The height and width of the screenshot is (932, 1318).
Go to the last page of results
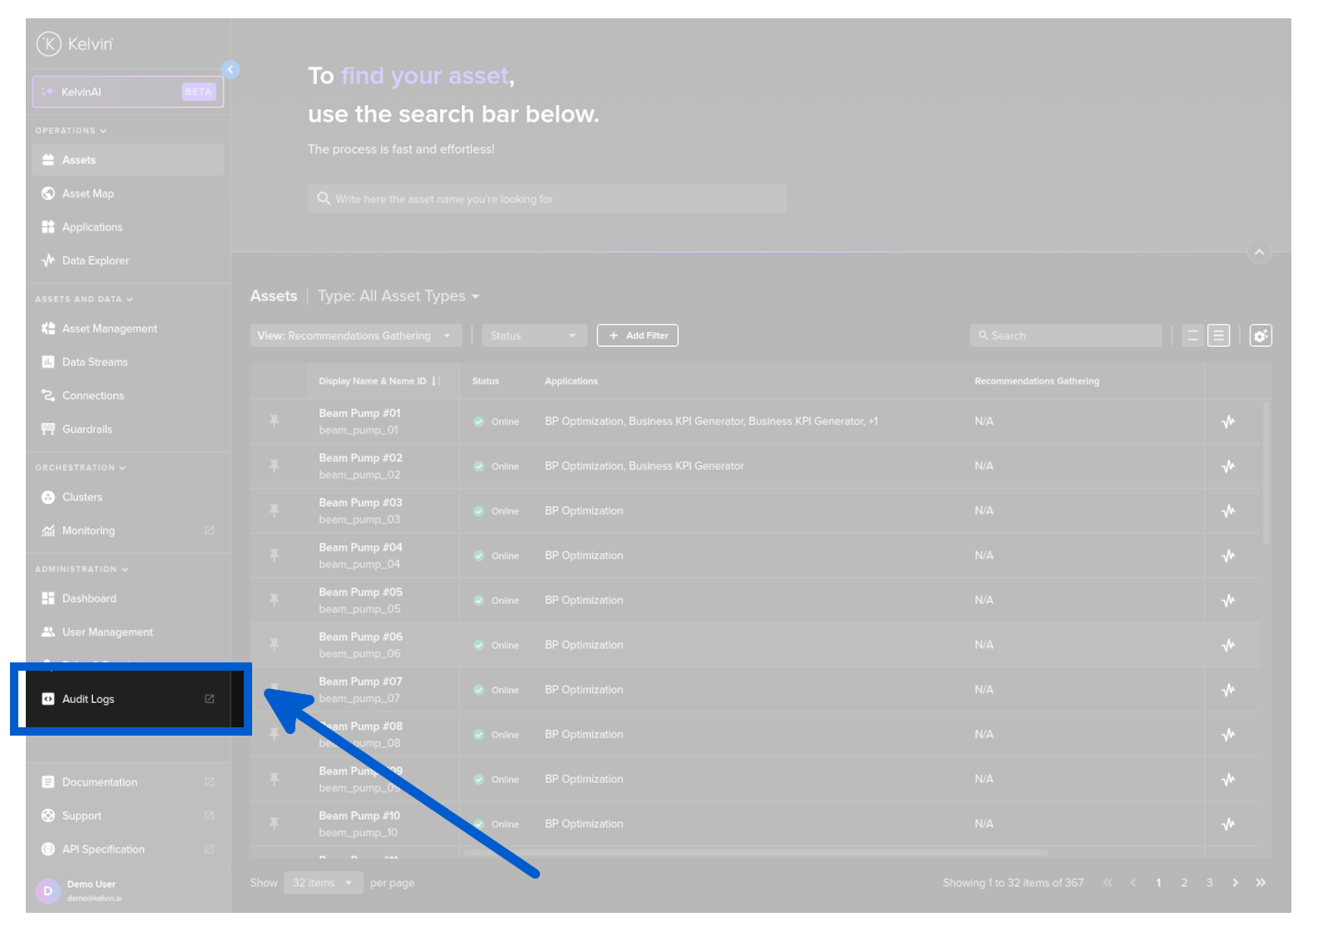click(x=1261, y=883)
